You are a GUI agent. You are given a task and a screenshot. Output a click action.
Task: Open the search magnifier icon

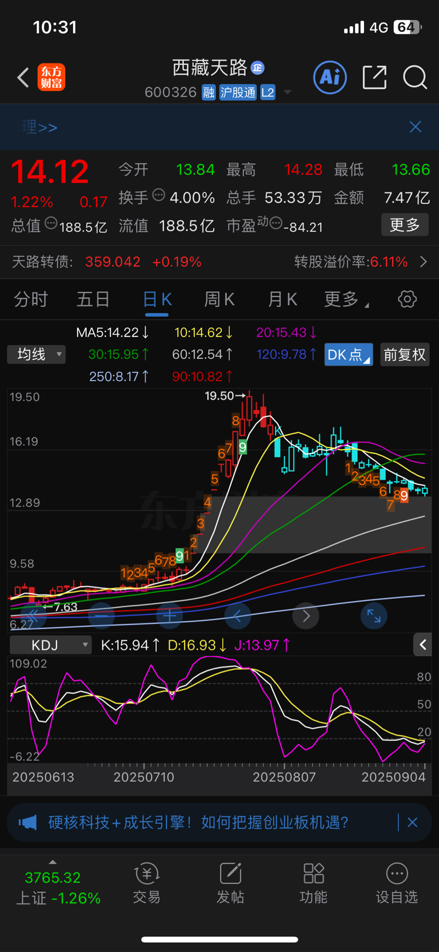click(415, 77)
